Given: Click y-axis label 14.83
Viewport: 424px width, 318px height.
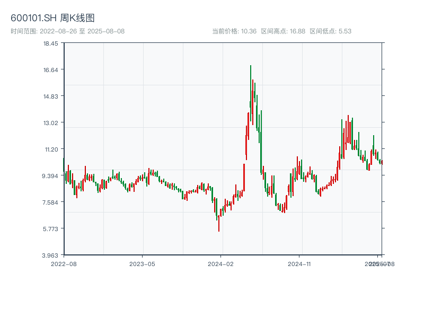Looking at the screenshot, I should click(x=50, y=96).
